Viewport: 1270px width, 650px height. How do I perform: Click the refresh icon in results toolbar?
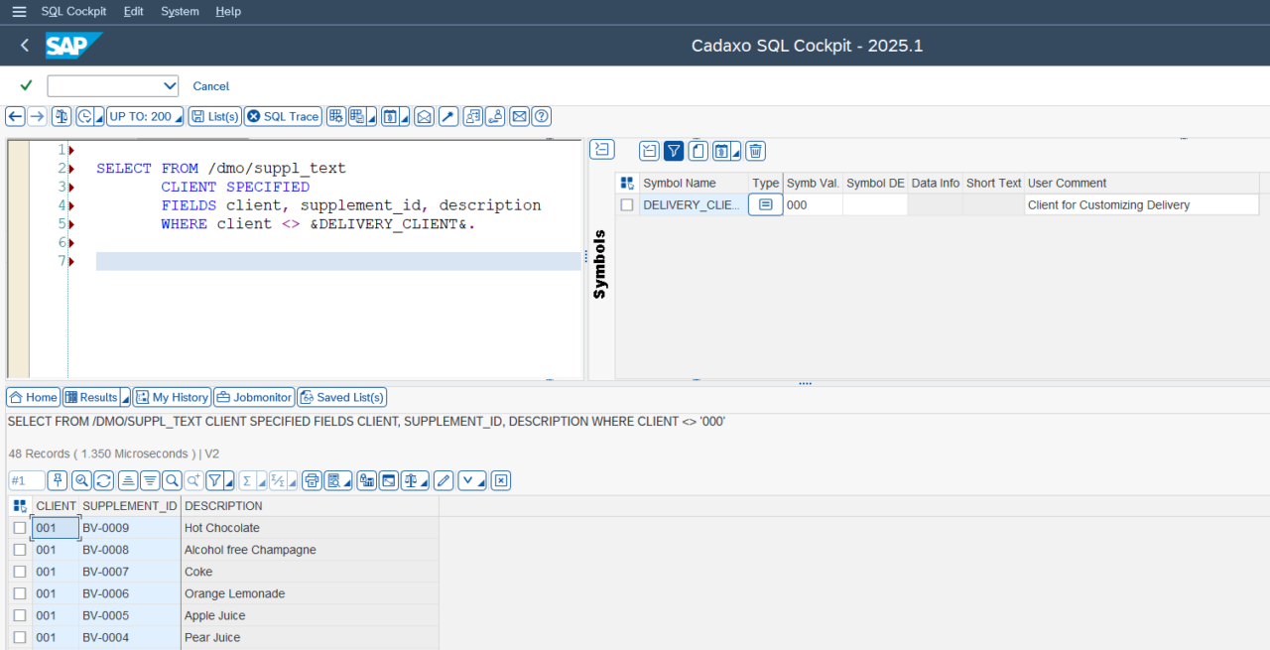[104, 480]
